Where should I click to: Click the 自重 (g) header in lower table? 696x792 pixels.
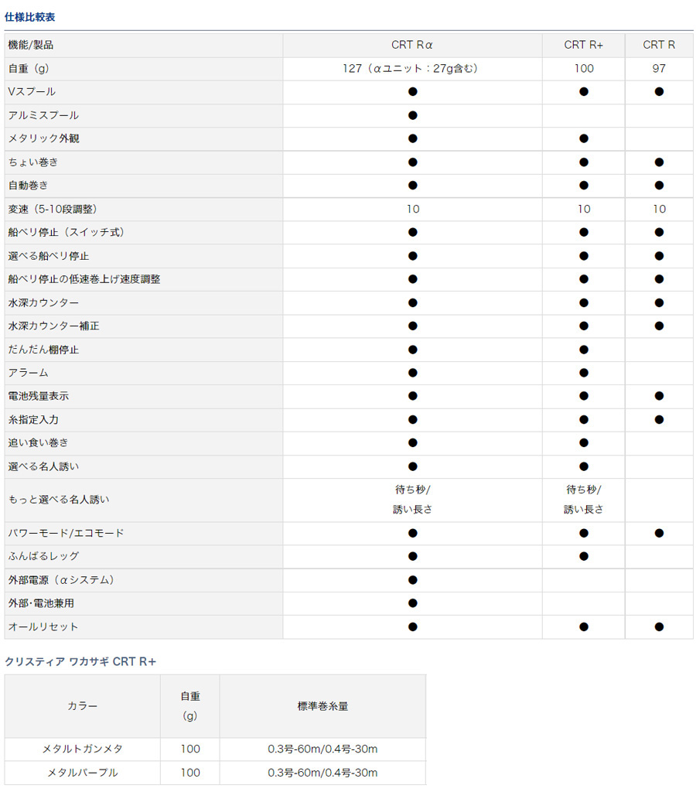tap(190, 706)
